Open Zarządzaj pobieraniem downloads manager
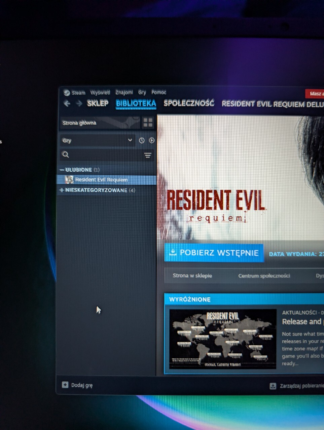The width and height of the screenshot is (324, 430). [x=302, y=386]
